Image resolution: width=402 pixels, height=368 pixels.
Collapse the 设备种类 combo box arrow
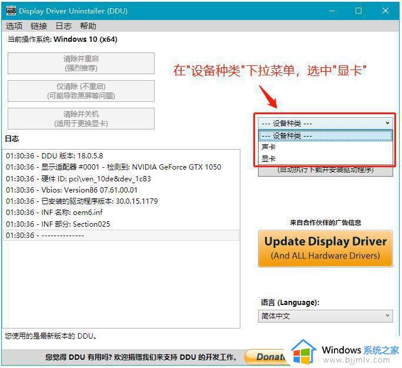(x=387, y=123)
